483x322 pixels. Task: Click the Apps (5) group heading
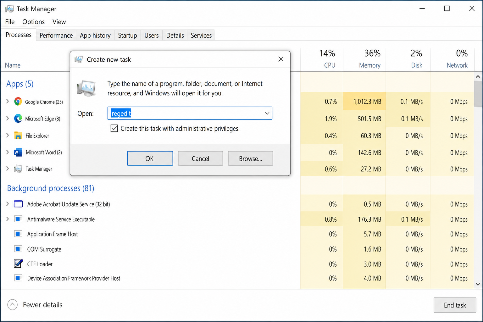click(20, 84)
